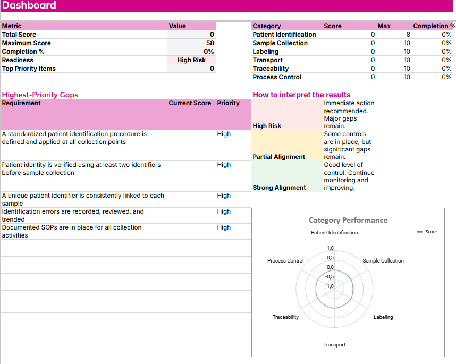
Task: Click the Current Score column header
Action: pyautogui.click(x=190, y=103)
